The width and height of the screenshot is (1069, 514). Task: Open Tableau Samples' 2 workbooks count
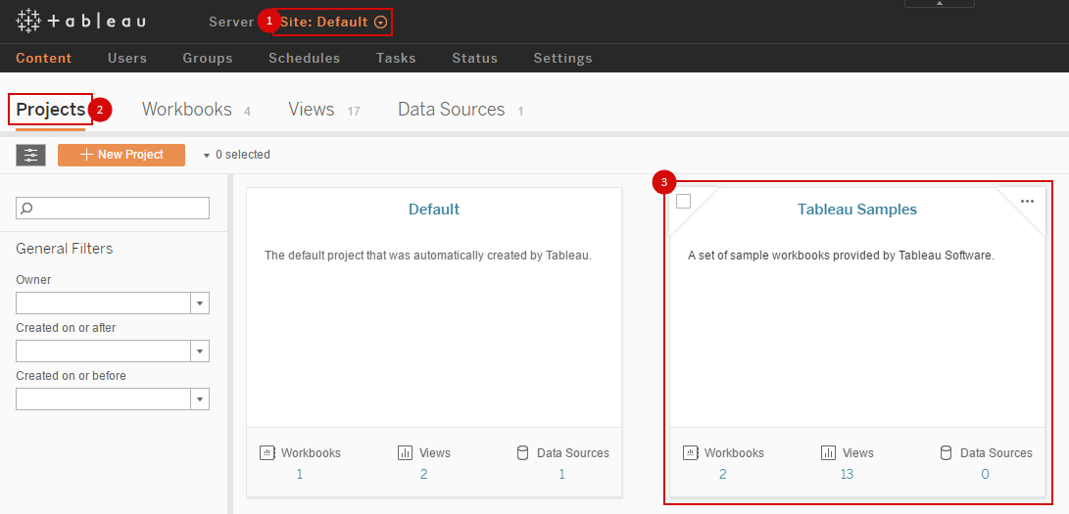click(723, 475)
